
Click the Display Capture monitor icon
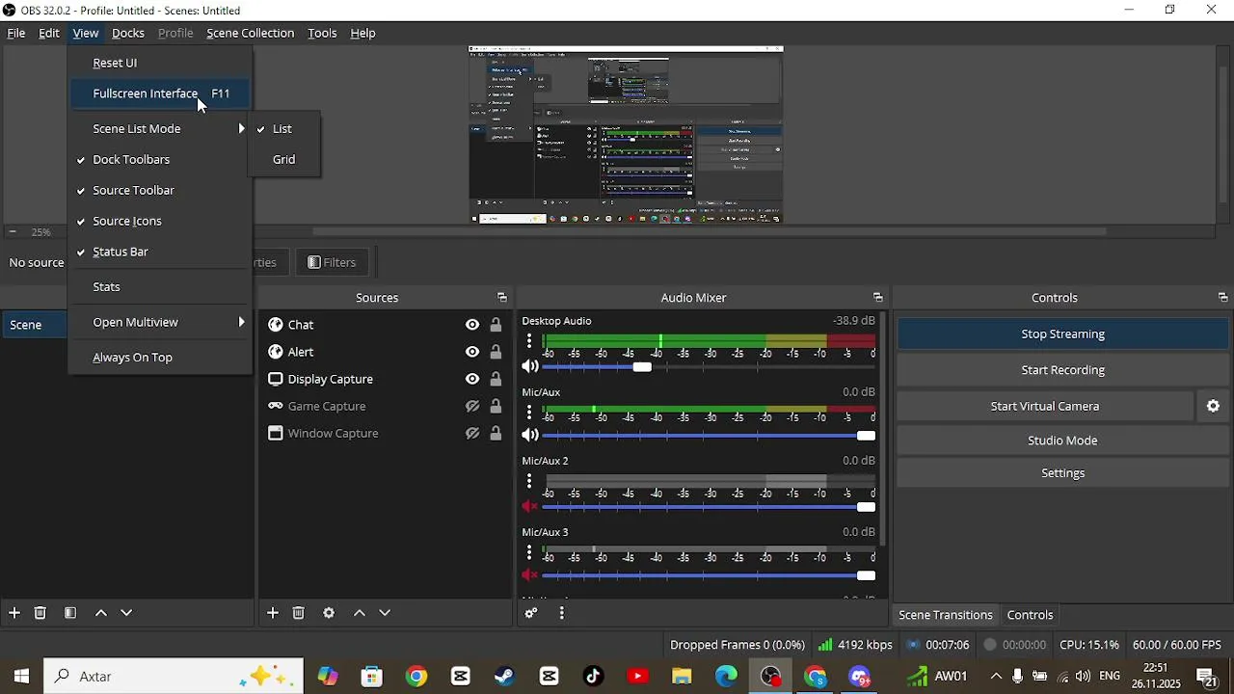click(276, 379)
